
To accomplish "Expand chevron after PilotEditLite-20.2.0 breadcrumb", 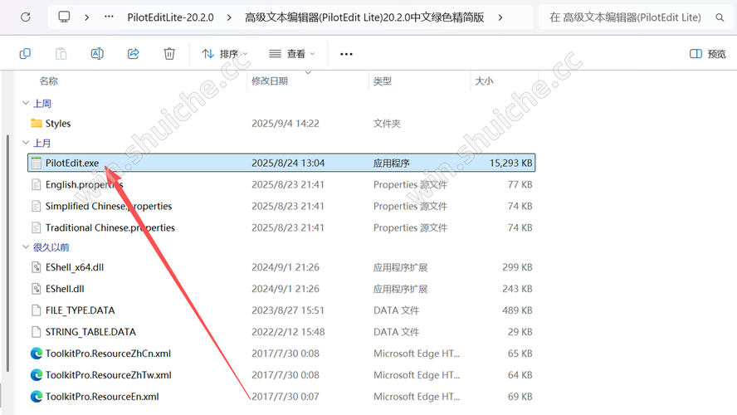I will coord(229,17).
